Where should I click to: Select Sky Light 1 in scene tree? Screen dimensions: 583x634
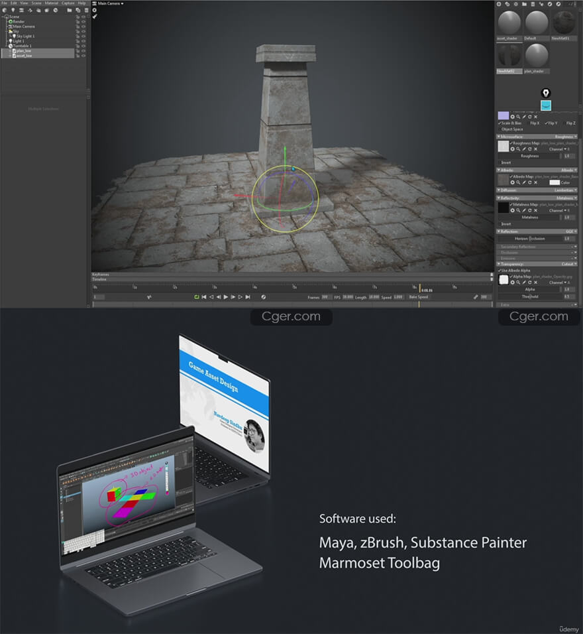[25, 36]
